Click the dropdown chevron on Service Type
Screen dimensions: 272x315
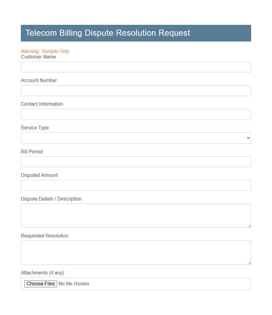click(x=248, y=138)
